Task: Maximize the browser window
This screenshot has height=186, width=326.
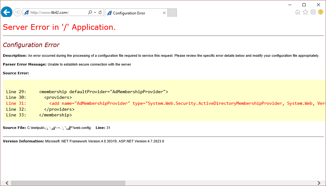Action: 304,5
